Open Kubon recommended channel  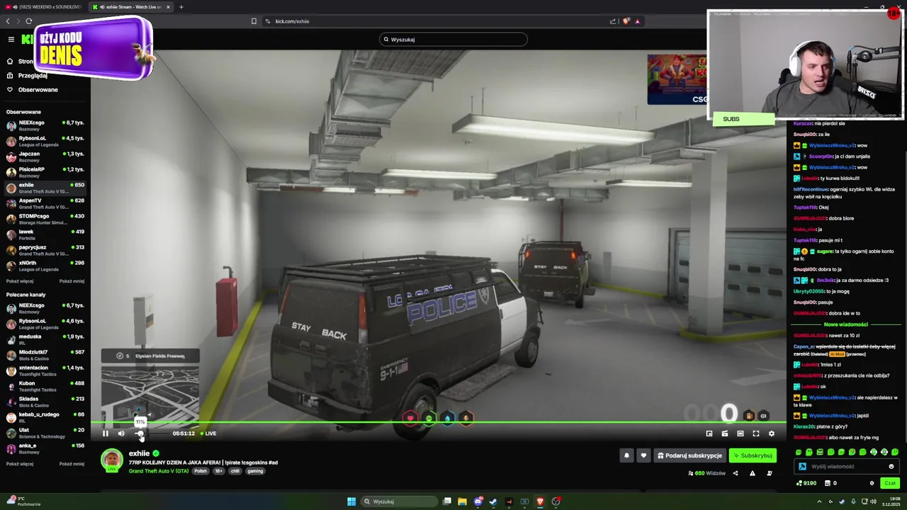point(45,386)
